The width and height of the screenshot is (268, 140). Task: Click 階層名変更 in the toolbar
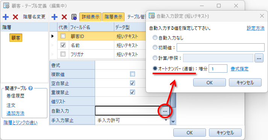click(x=34, y=17)
